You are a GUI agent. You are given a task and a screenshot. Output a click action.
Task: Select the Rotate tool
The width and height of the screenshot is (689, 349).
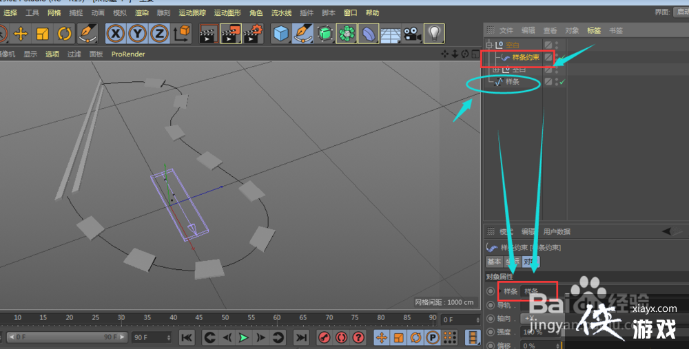tap(65, 33)
